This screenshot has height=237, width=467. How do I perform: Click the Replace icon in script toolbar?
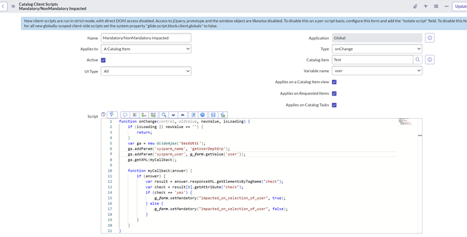tap(144, 114)
